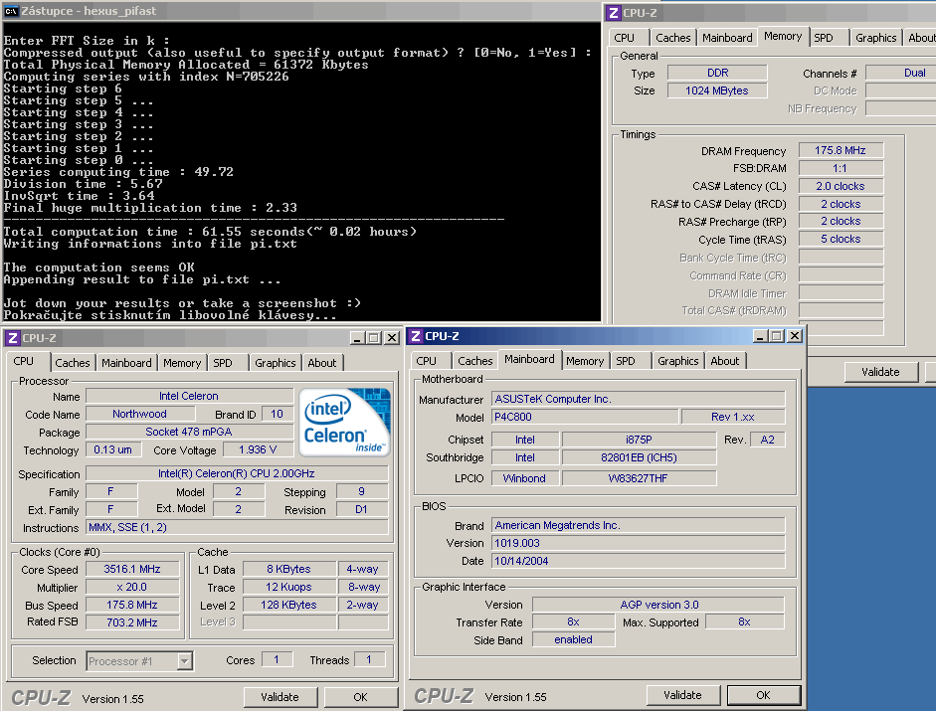Open the Caches tab in the top-right Memory CPU-Z window
The width and height of the screenshot is (936, 711).
673,38
